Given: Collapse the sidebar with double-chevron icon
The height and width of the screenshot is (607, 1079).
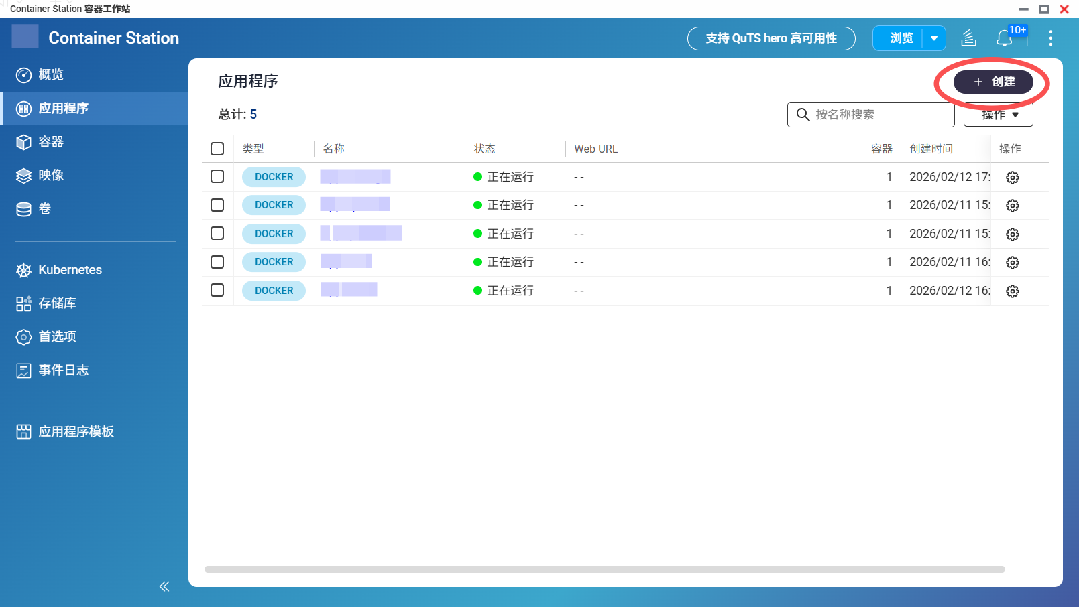Looking at the screenshot, I should pyautogui.click(x=164, y=586).
